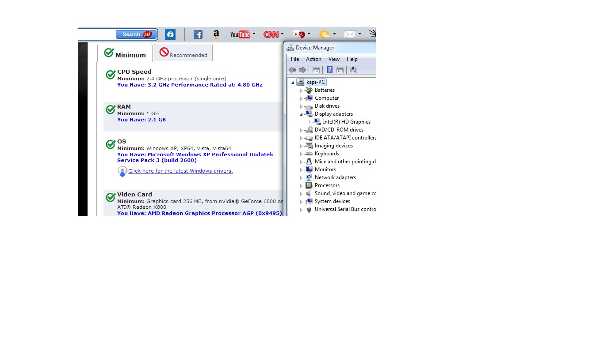This screenshot has height=339, width=604.
Task: Open the View menu in Device Manager
Action: [x=334, y=59]
